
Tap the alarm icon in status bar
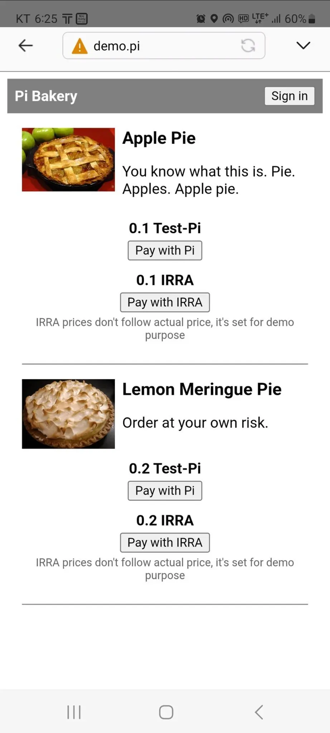[201, 19]
